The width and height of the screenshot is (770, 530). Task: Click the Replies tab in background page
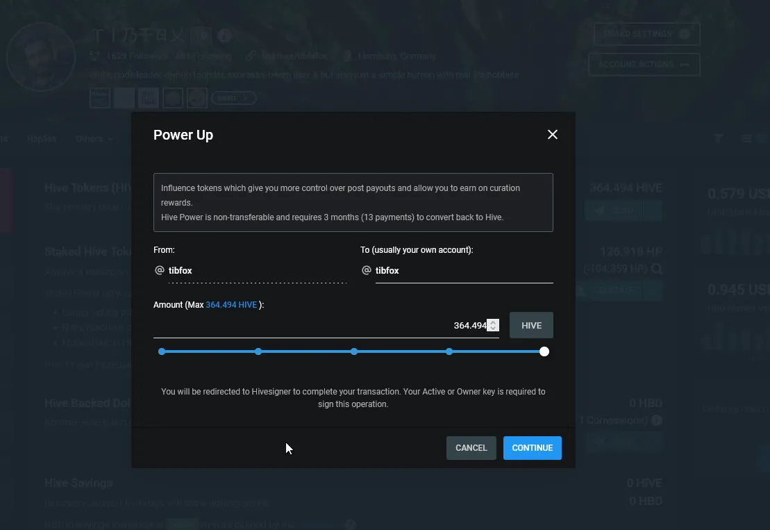tap(42, 139)
